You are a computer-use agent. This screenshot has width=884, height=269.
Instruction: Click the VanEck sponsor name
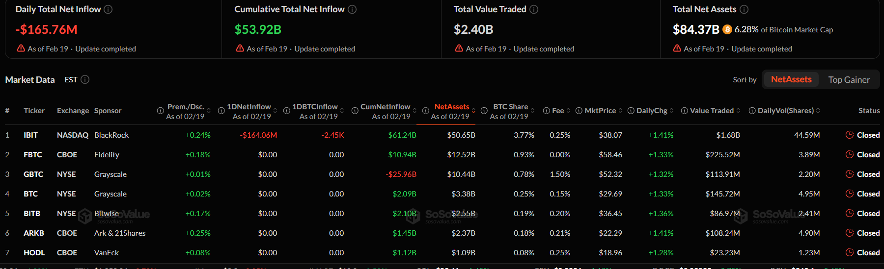[107, 252]
